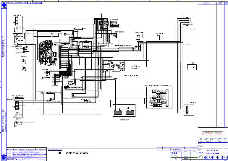Click the Horn Unit symbol box
The height and width of the screenshot is (161, 228).
tap(25, 62)
